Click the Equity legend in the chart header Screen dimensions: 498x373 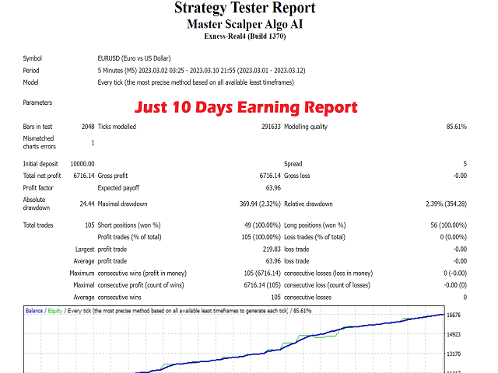tap(55, 311)
